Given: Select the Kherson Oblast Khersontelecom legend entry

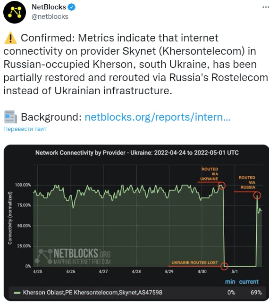Looking at the screenshot, I should [92, 293].
